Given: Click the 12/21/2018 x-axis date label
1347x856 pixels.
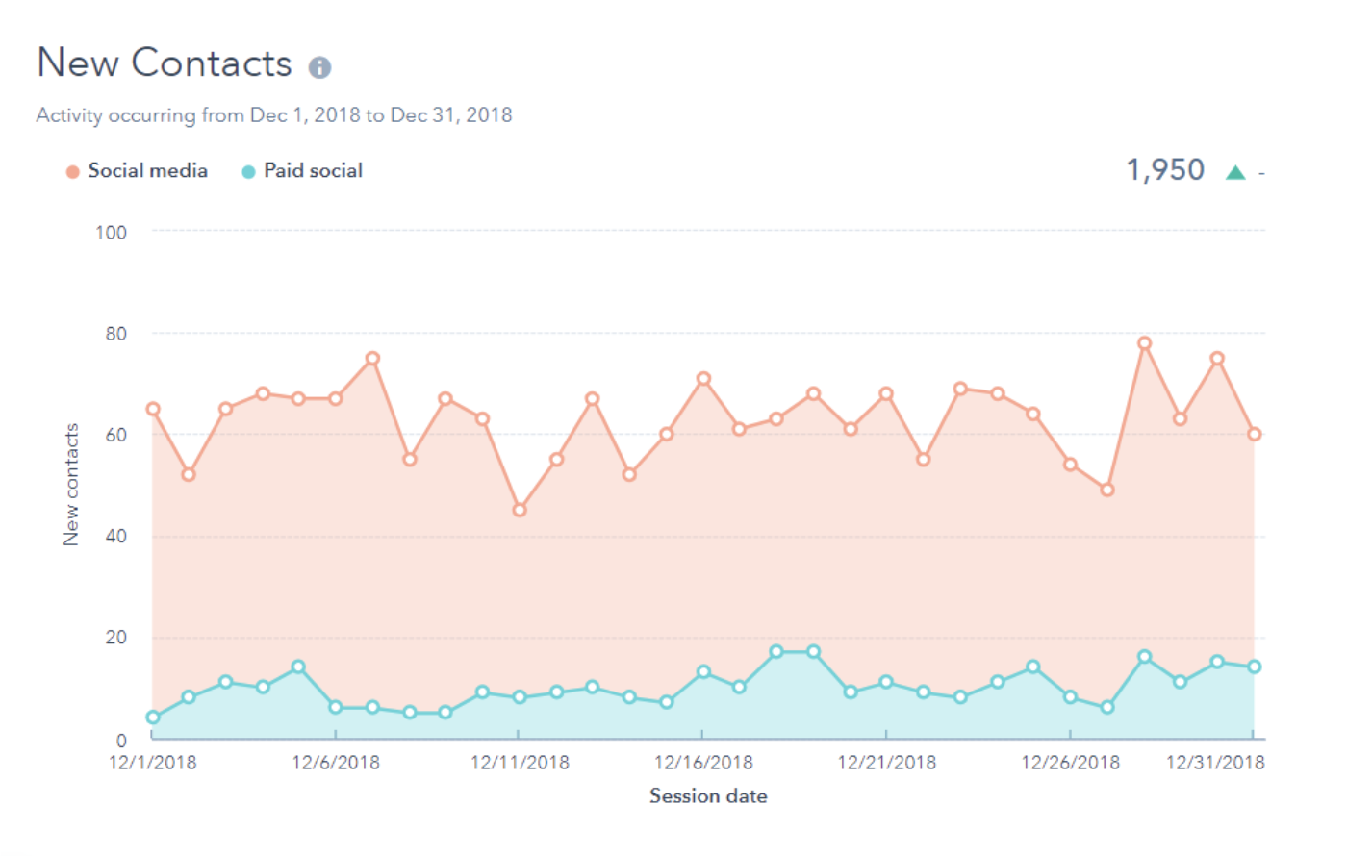Looking at the screenshot, I should tap(886, 763).
